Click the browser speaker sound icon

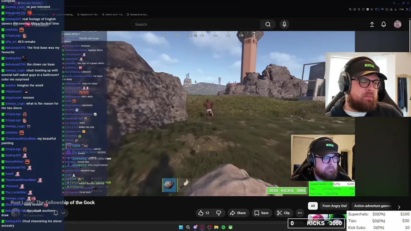382,9
